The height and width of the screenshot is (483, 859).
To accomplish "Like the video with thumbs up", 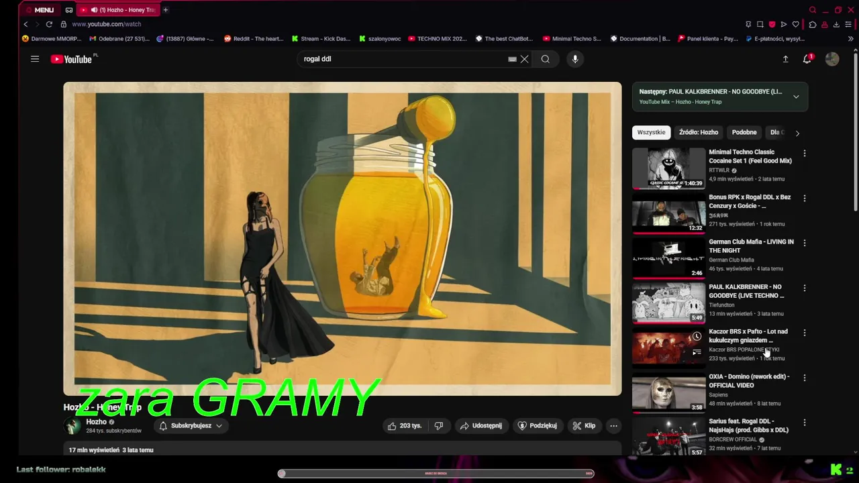I will tap(405, 425).
